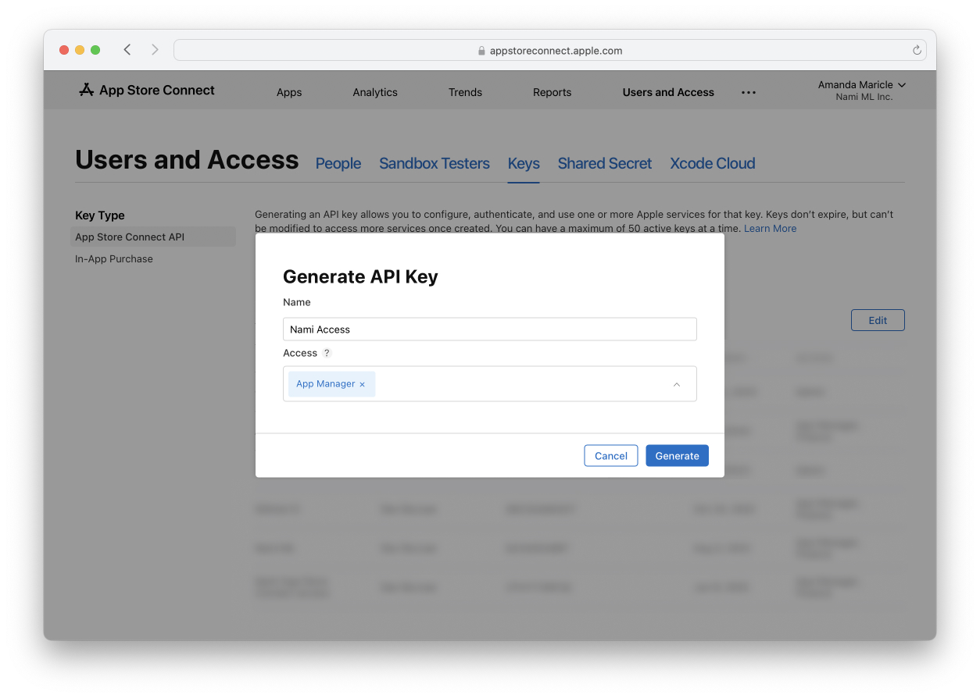Go to Trends
The width and height of the screenshot is (980, 698).
[x=465, y=92]
